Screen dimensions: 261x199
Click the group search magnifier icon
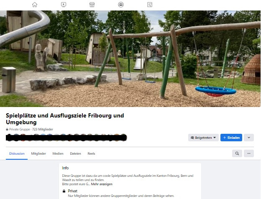pos(237,153)
